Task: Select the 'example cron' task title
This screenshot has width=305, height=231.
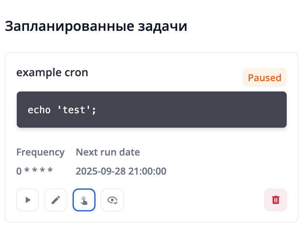Action: click(52, 72)
